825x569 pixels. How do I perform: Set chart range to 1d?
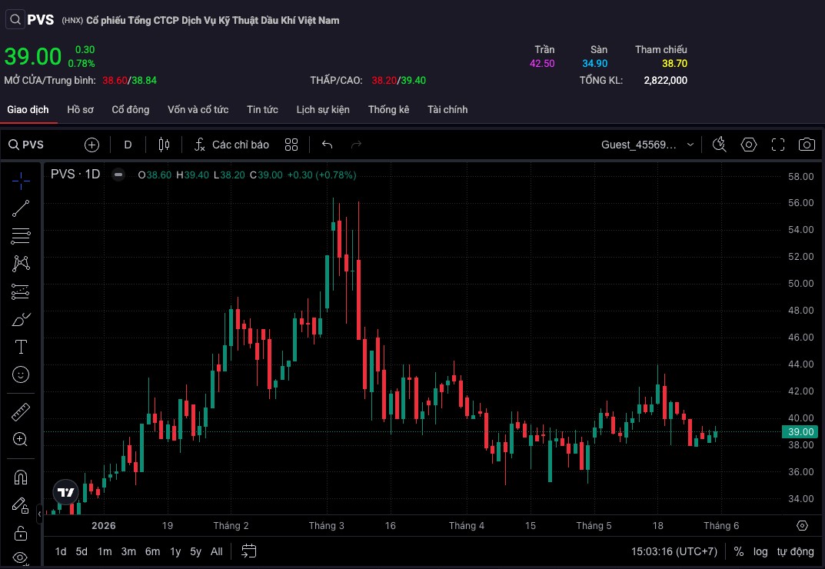[61, 551]
